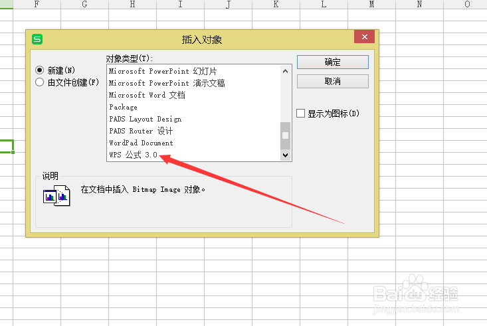Viewport: 487px width, 326px height.
Task: Click the object type list scrollbar thumb
Action: coord(286,135)
